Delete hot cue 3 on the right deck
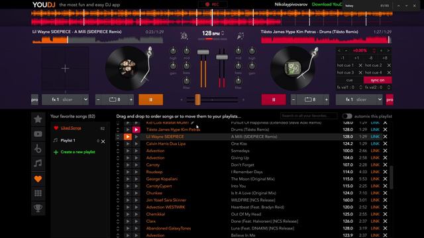This screenshot has width=424, height=238. click(360, 73)
